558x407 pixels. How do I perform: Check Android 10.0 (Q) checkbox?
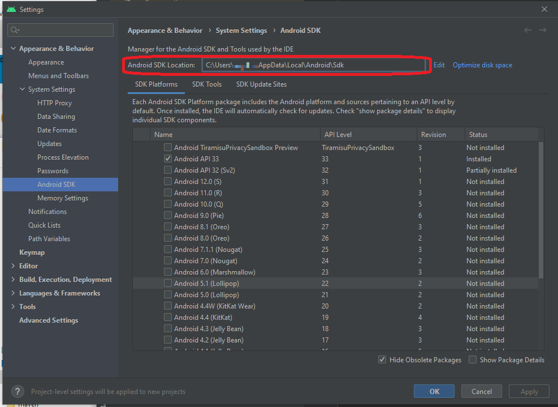point(167,204)
